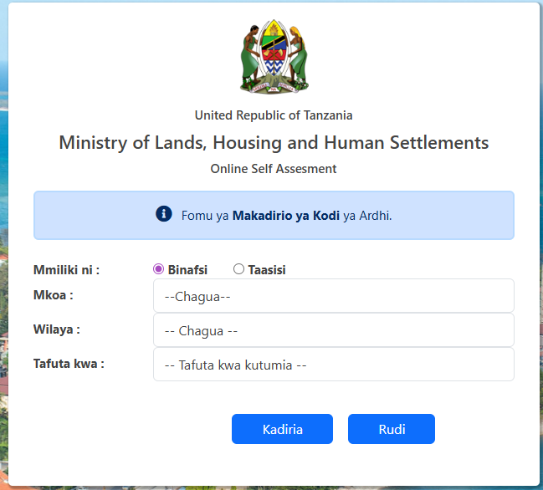This screenshot has height=490, width=543.
Task: Click the Online Self Assesment subtitle
Action: (x=274, y=169)
